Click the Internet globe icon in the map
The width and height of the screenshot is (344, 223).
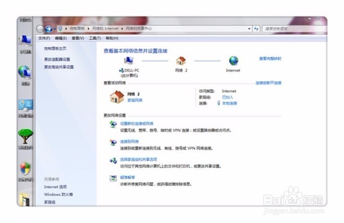[233, 61]
